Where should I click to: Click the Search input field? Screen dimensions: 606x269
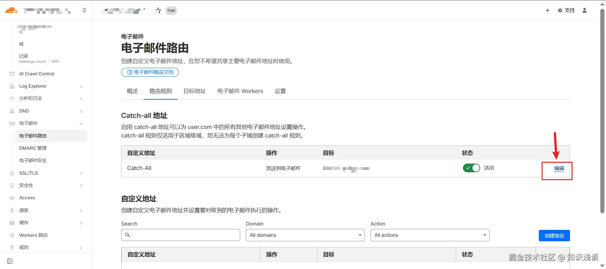[181, 235]
